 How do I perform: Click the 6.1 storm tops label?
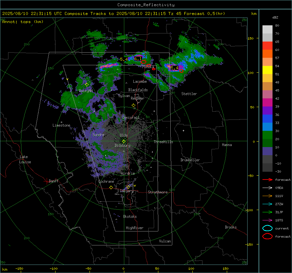pos(138,59)
